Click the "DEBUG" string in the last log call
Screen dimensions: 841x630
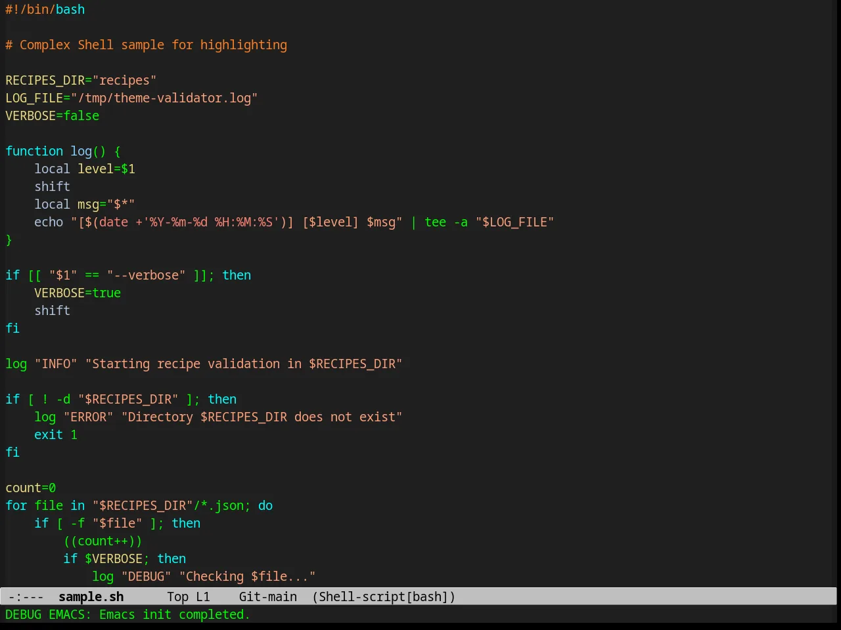146,576
